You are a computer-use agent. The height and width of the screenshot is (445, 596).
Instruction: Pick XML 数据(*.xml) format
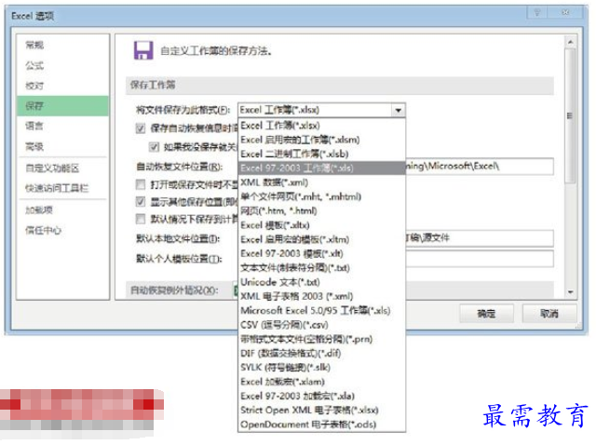(321, 182)
